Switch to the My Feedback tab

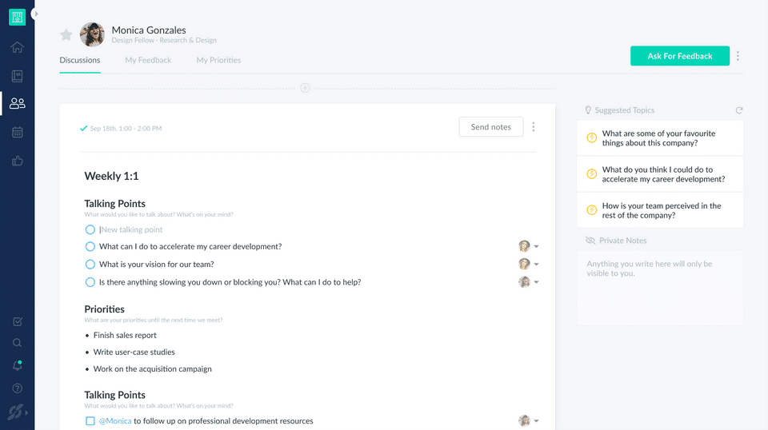(x=148, y=60)
